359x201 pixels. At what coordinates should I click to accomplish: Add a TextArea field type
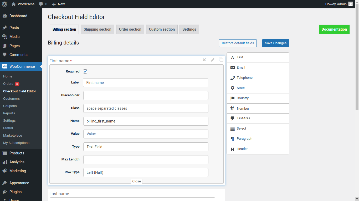[x=258, y=119]
